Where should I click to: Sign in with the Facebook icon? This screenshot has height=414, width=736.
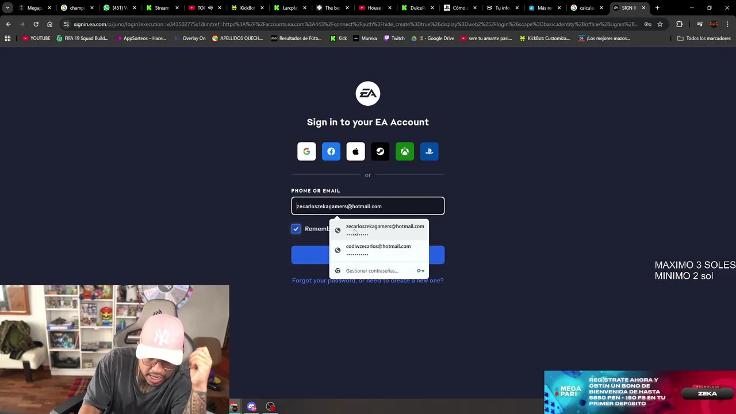(x=331, y=151)
